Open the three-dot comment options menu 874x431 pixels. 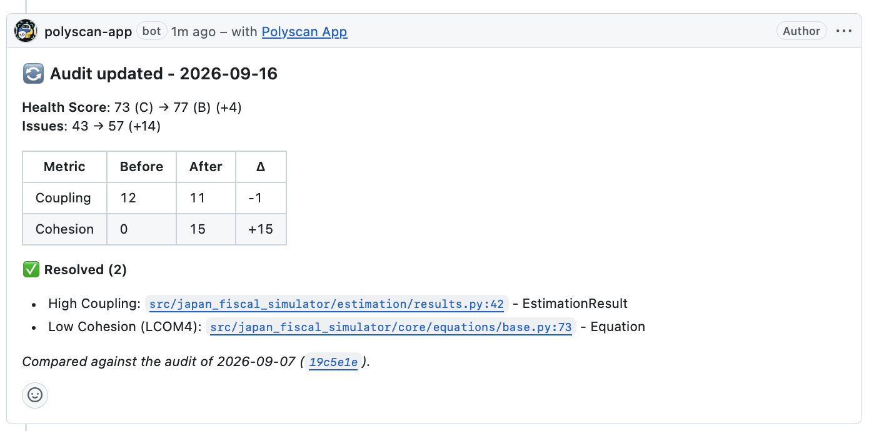pyautogui.click(x=844, y=31)
